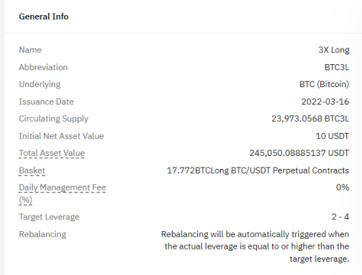362x275 pixels.
Task: Click the Rebalancing description paragraph
Action: click(x=255, y=247)
